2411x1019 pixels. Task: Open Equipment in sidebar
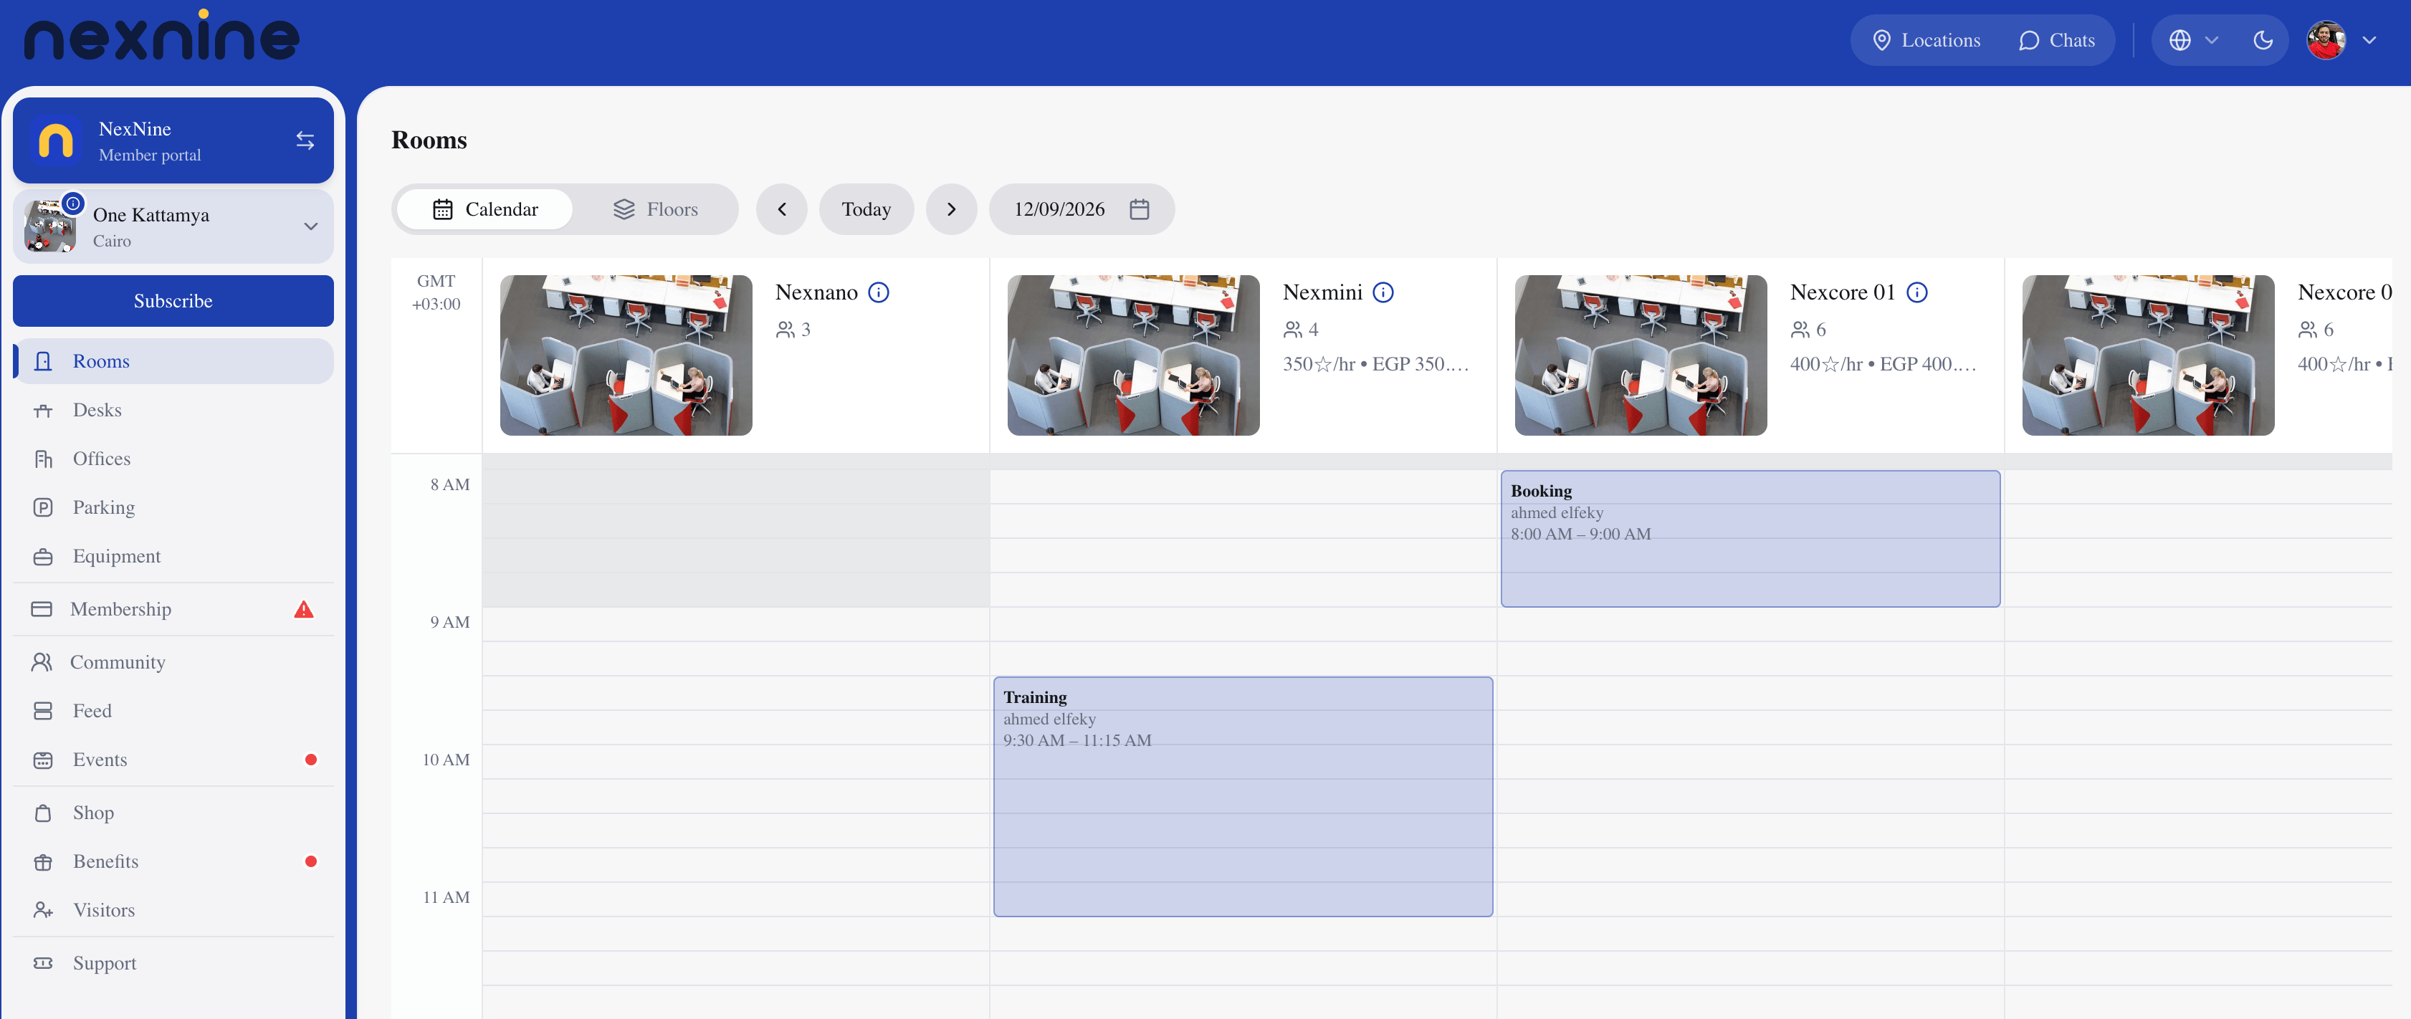pos(173,556)
